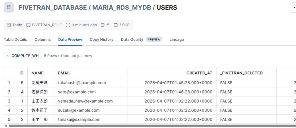Switch to the Table Details tab
Screen dimensions: 296x128
point(15,40)
